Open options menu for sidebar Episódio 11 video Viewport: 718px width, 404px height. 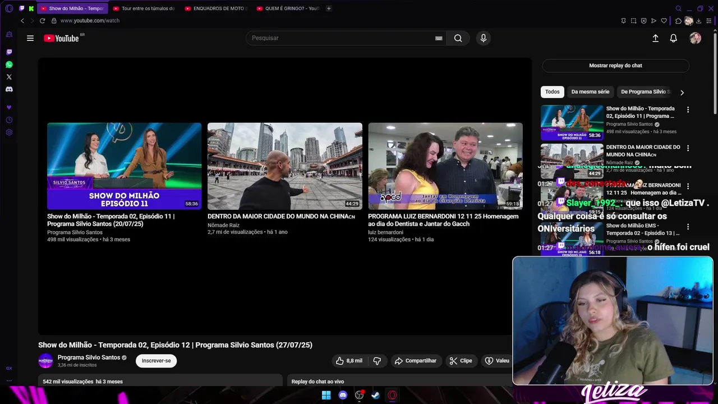[x=688, y=109]
